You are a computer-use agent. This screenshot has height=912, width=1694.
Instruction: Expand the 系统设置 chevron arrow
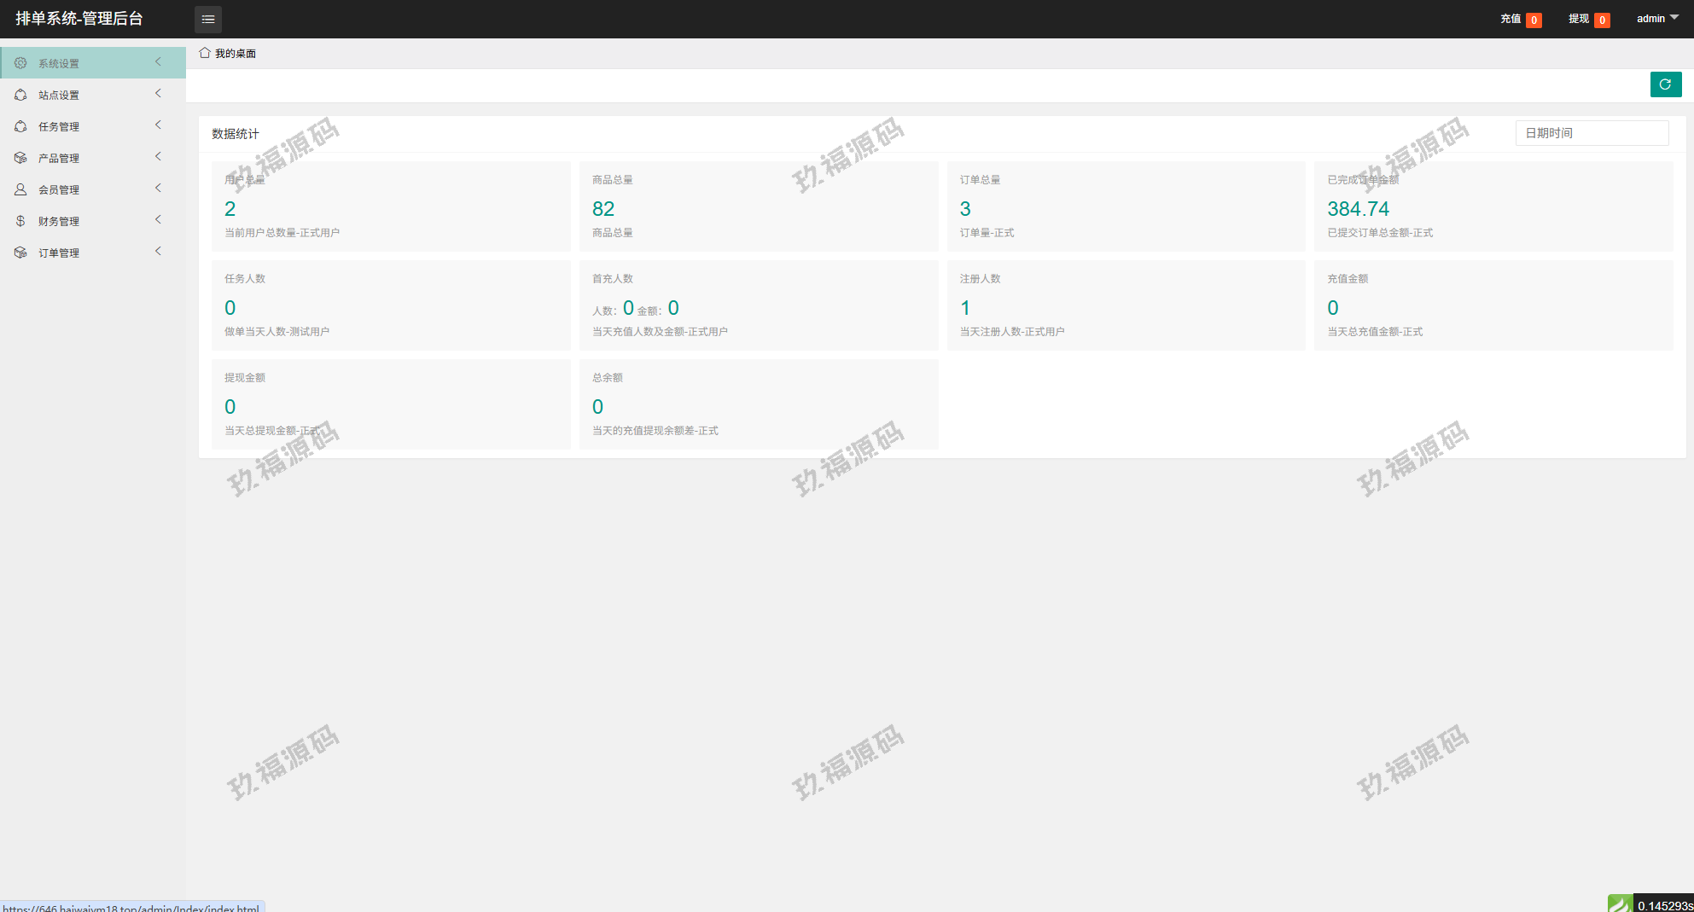(158, 62)
